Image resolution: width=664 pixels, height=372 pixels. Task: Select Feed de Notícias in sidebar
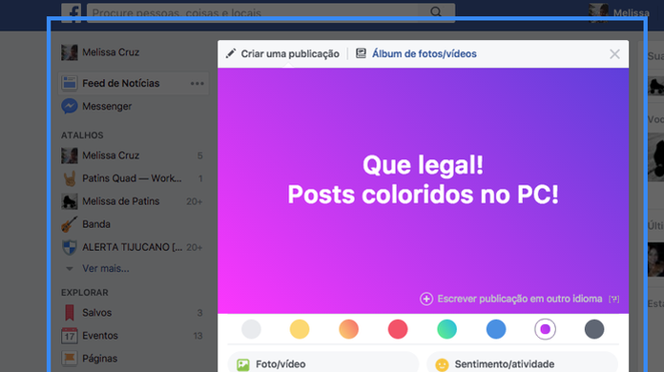pyautogui.click(x=133, y=83)
